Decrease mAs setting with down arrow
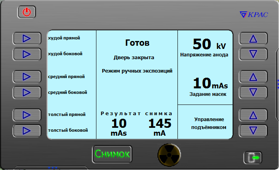 click(253, 92)
